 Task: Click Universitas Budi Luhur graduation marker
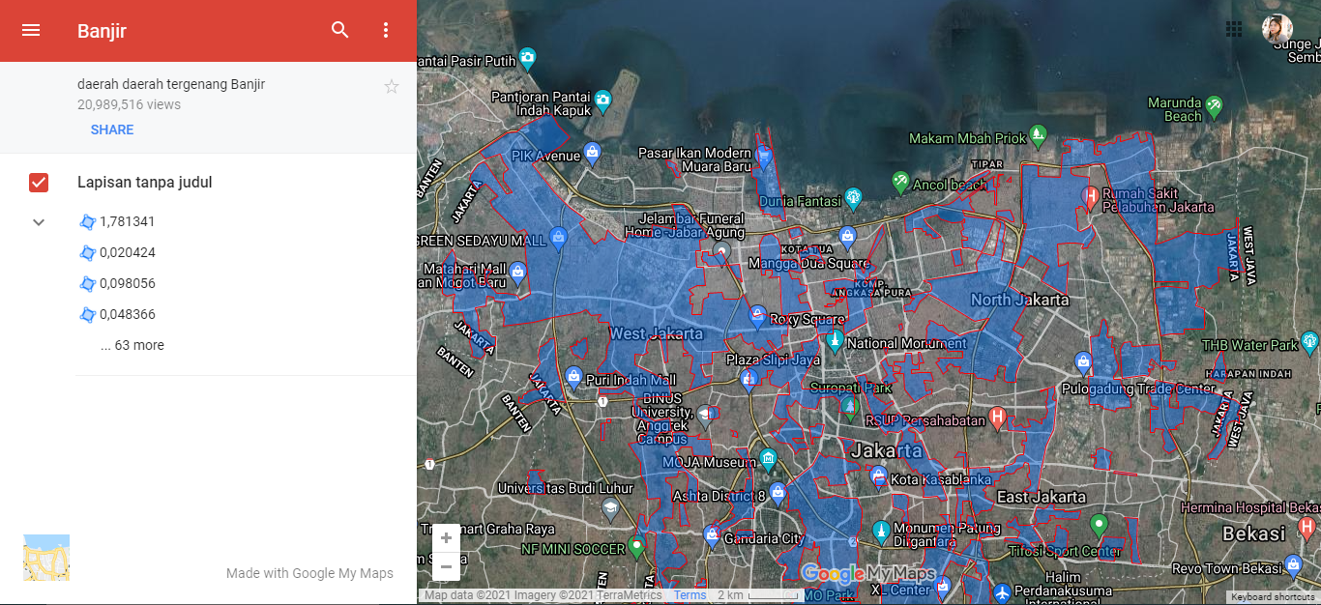pos(610,507)
